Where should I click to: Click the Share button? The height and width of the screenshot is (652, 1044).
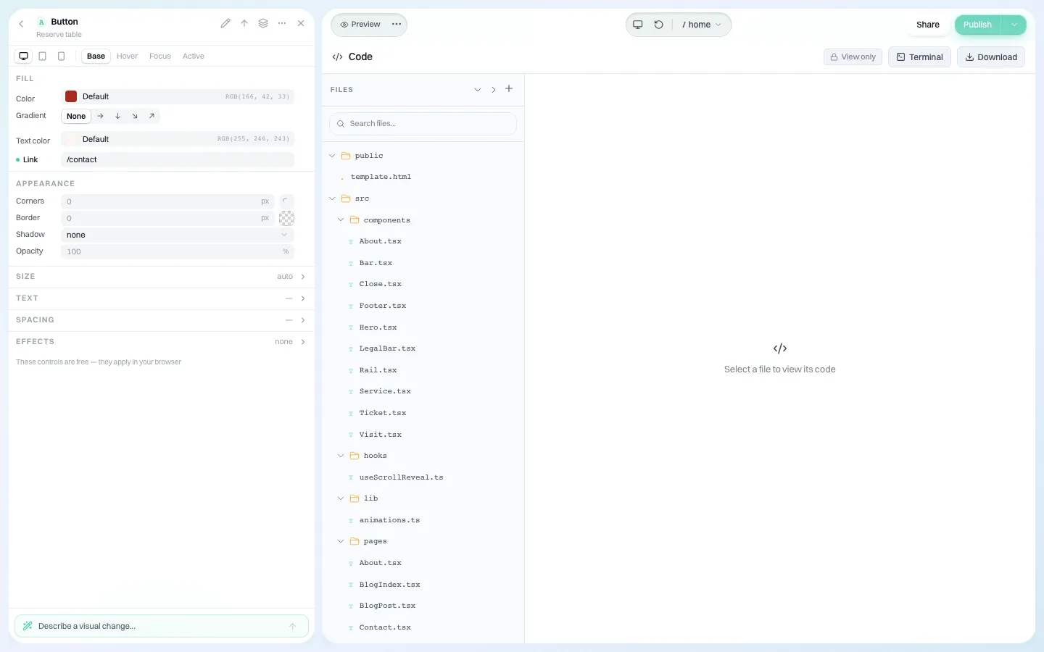pos(928,25)
